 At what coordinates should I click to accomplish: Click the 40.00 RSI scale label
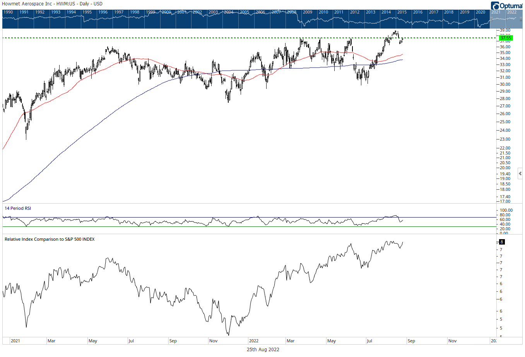point(505,224)
